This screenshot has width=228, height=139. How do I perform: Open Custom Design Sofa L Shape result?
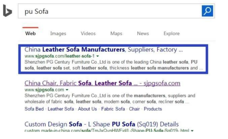tap(101, 124)
